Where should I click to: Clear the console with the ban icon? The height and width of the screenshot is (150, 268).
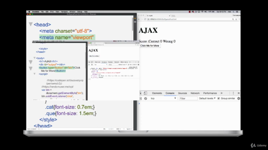pos(146,98)
